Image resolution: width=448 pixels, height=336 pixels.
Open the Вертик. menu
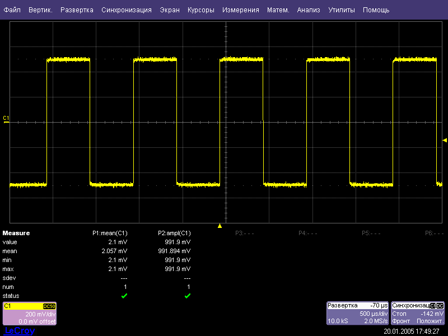[x=40, y=10]
